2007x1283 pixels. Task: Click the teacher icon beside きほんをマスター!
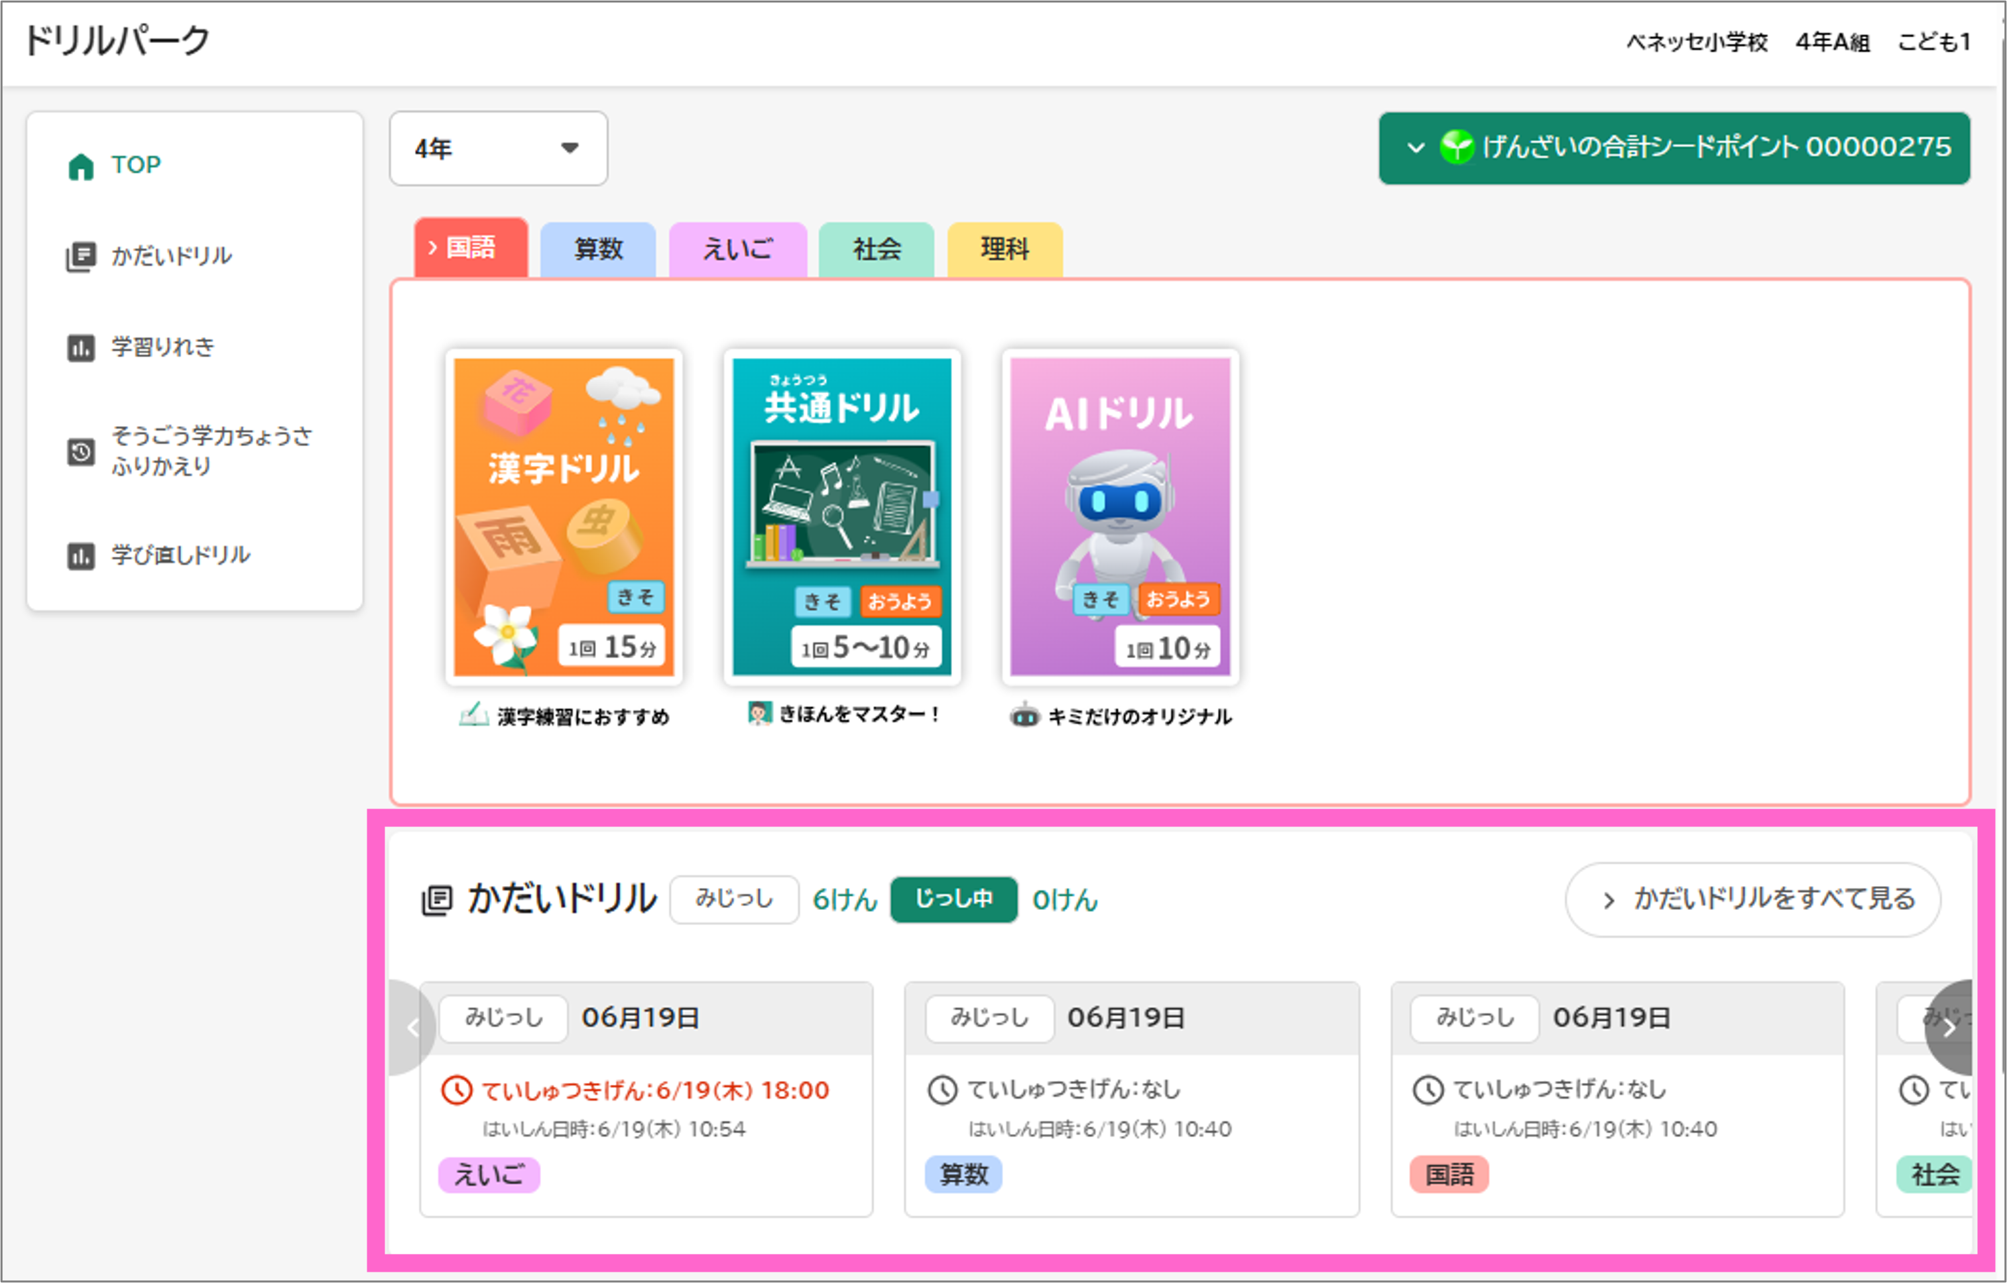759,713
